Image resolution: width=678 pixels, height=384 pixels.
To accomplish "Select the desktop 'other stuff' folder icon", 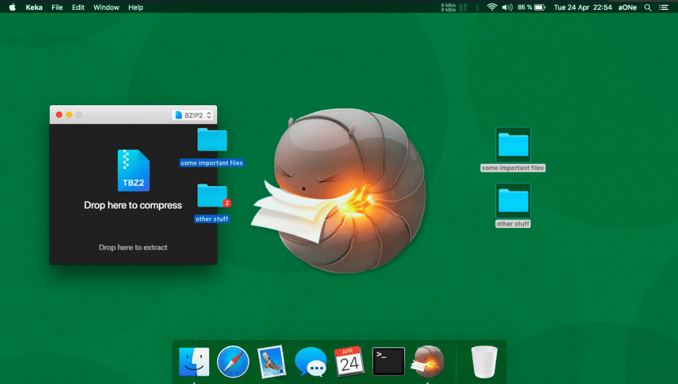I will pos(513,200).
